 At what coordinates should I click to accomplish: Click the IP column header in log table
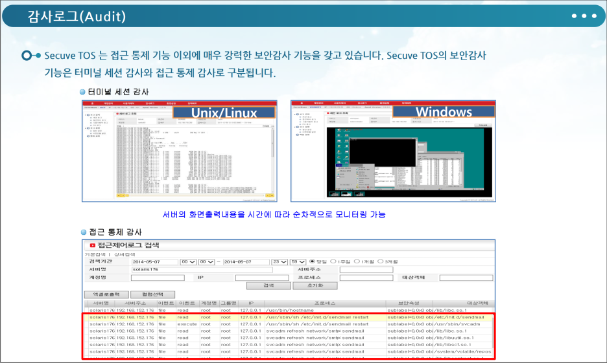click(x=251, y=303)
